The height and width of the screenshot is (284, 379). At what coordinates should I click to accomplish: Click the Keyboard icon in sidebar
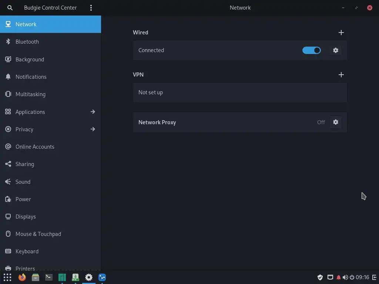tap(8, 251)
